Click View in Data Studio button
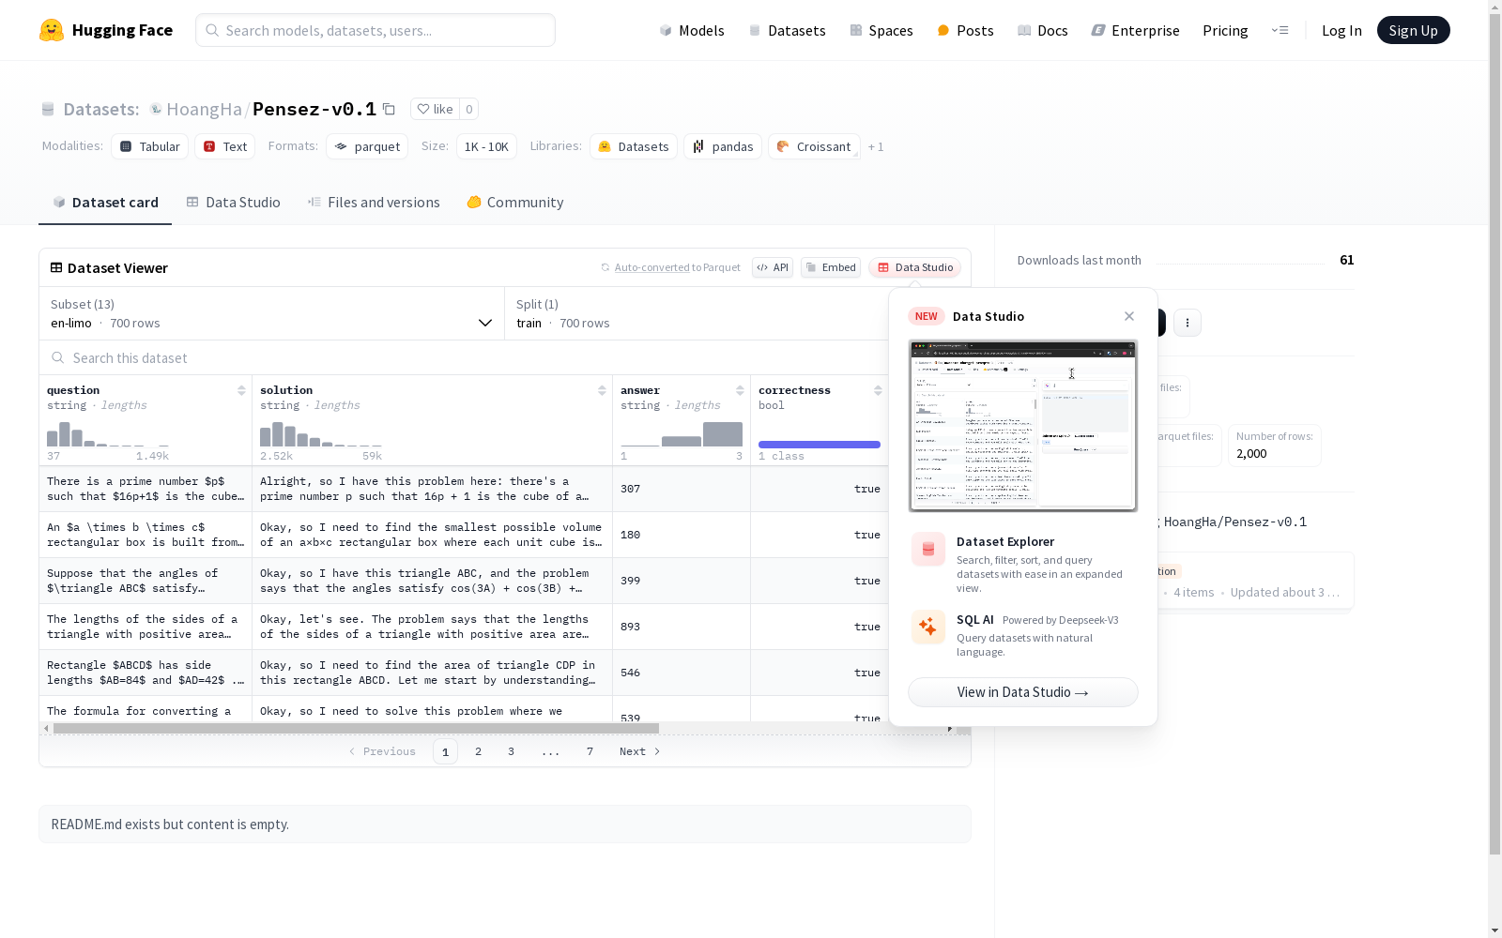Image resolution: width=1502 pixels, height=938 pixels. tap(1022, 692)
